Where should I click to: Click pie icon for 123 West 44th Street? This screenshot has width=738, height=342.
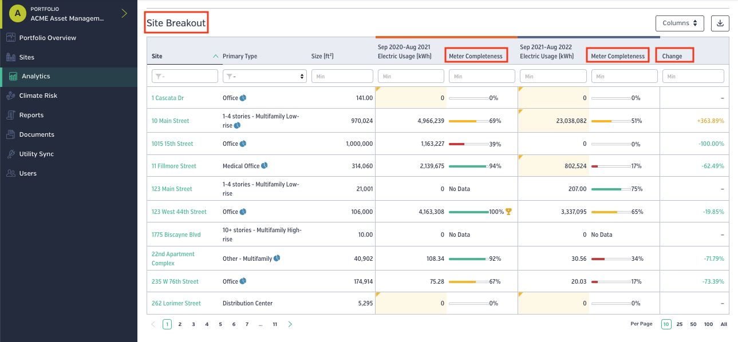[x=243, y=212]
